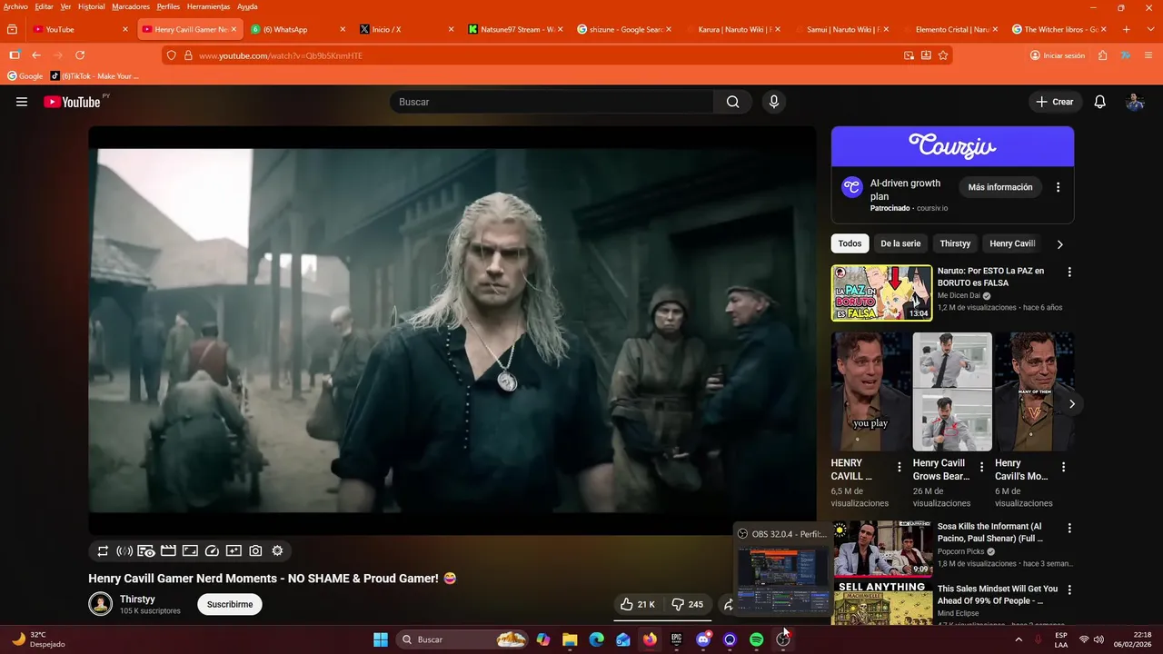
Task: Open the Historial menu
Action: (x=91, y=6)
